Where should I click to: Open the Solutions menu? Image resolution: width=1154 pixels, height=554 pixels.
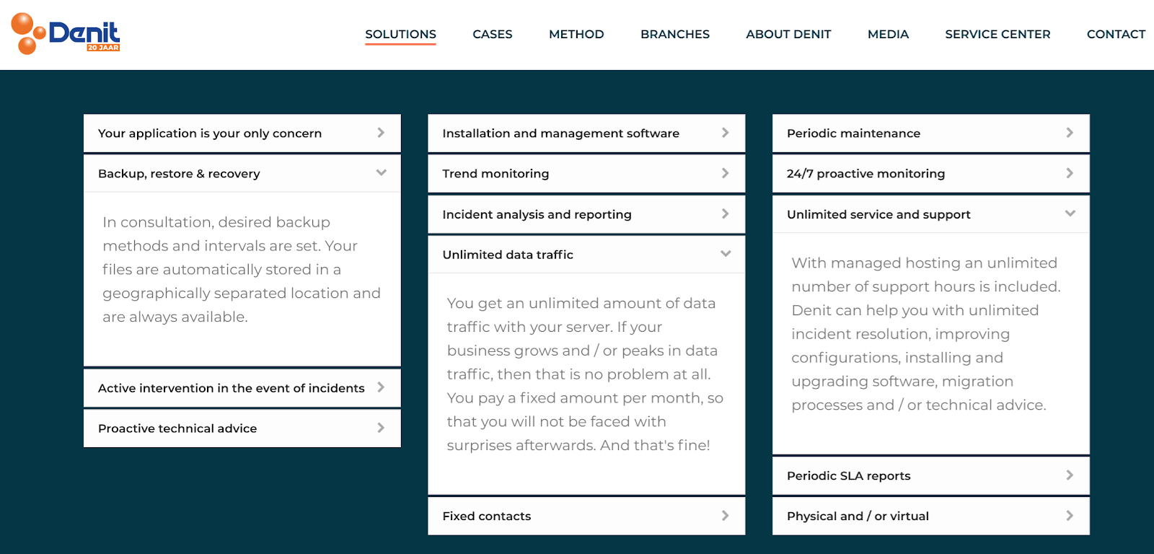pos(400,34)
